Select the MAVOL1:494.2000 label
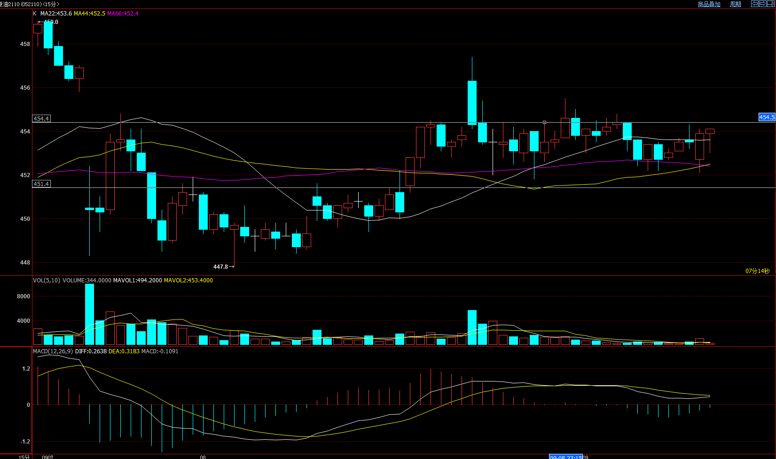The width and height of the screenshot is (776, 459). coord(138,280)
